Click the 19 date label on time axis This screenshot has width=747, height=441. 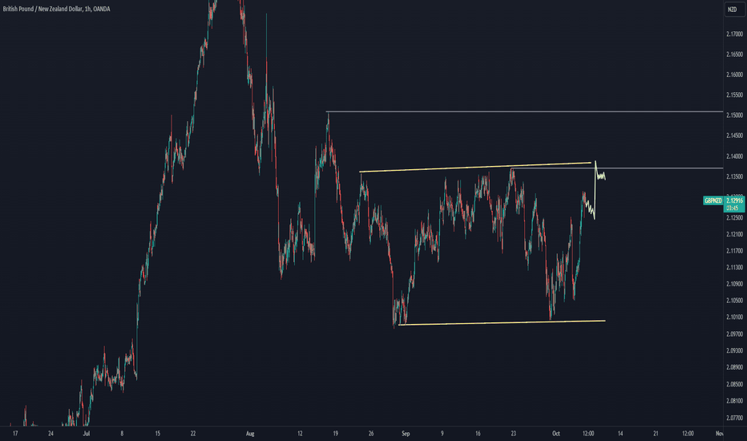click(335, 433)
